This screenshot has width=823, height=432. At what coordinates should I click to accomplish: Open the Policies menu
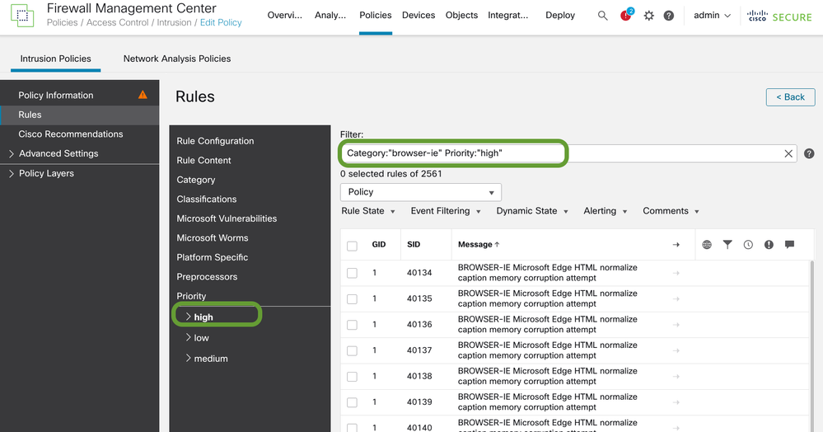tap(376, 15)
